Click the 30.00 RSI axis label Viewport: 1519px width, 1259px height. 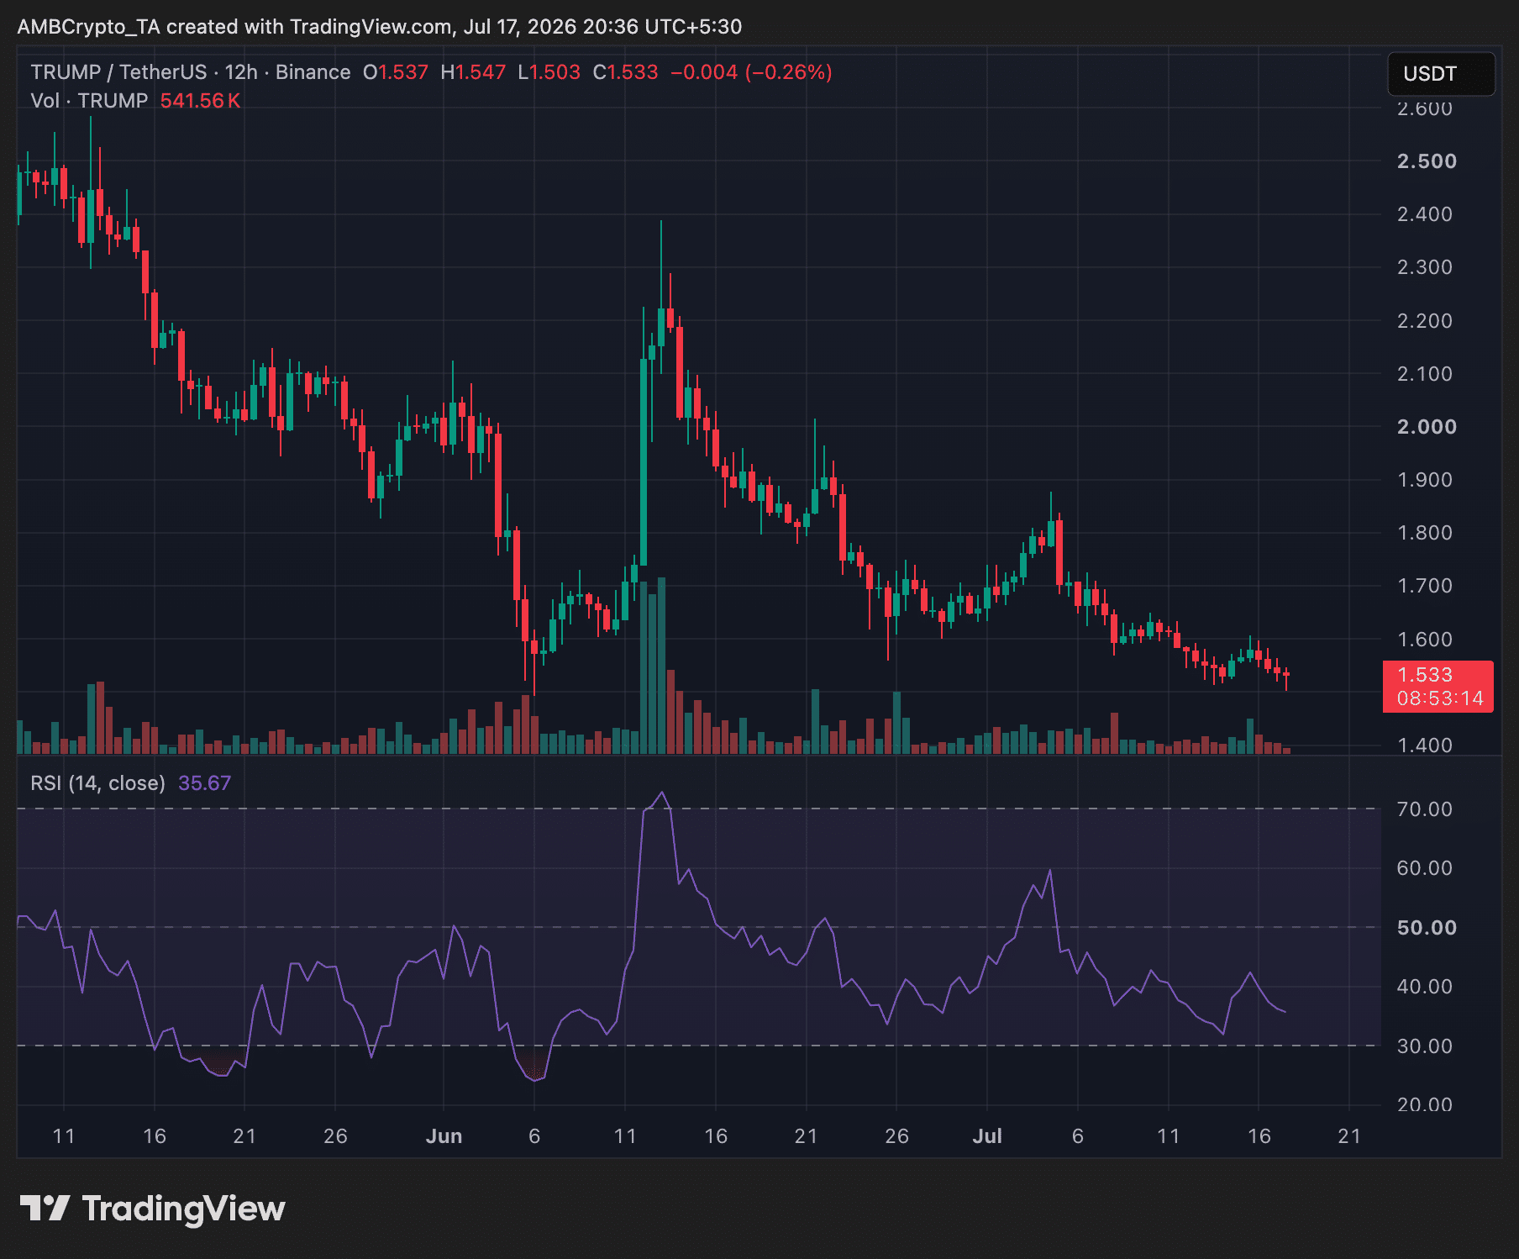click(1425, 1046)
